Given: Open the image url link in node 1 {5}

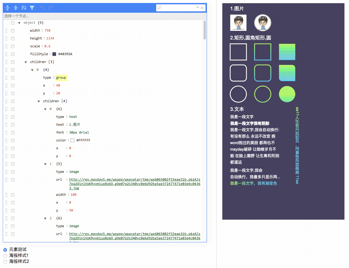Looking at the screenshot, I should [x=135, y=184].
